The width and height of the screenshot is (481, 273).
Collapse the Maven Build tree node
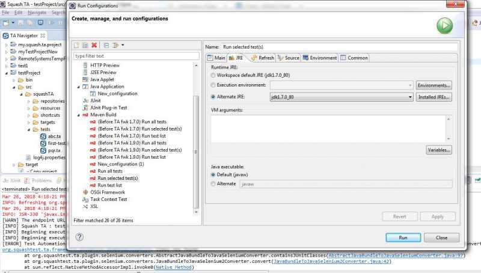(78, 114)
